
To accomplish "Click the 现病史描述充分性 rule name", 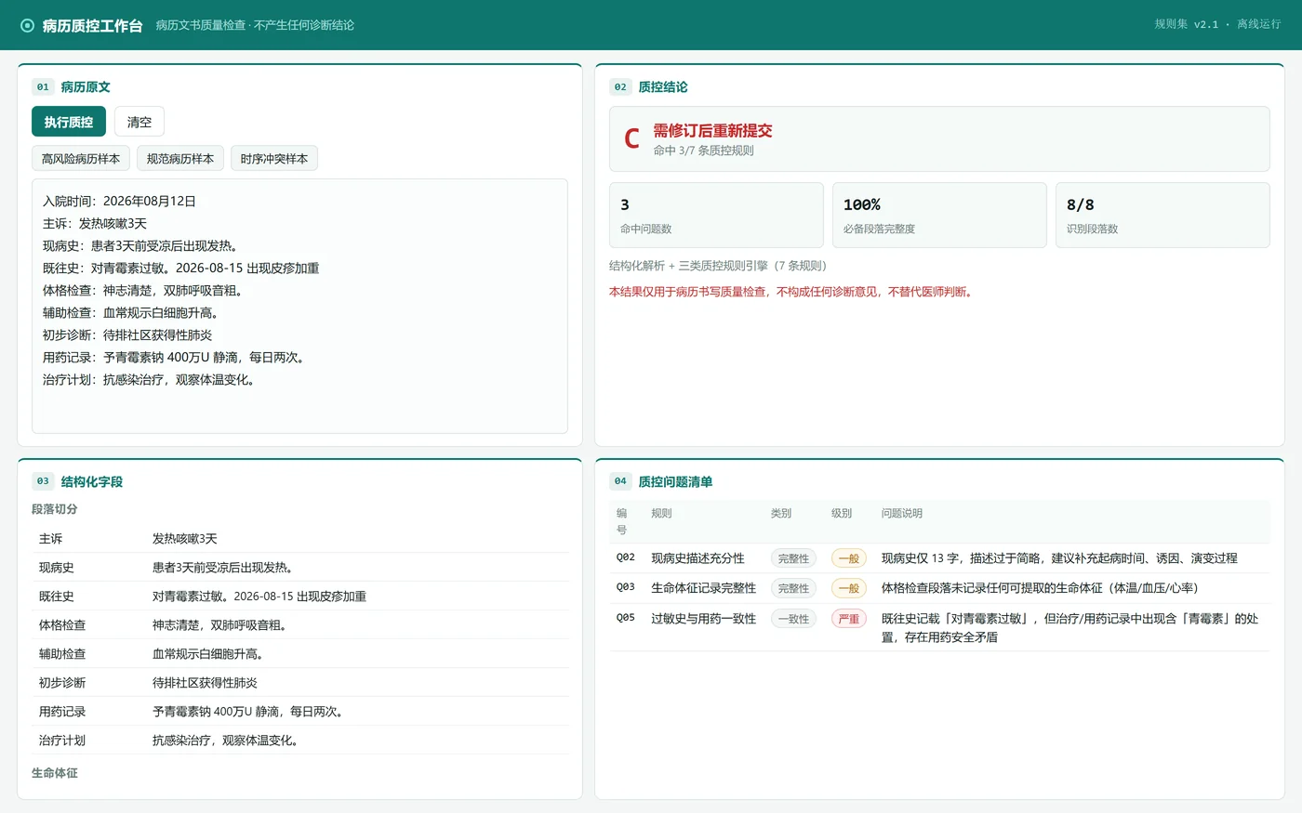I will (697, 558).
